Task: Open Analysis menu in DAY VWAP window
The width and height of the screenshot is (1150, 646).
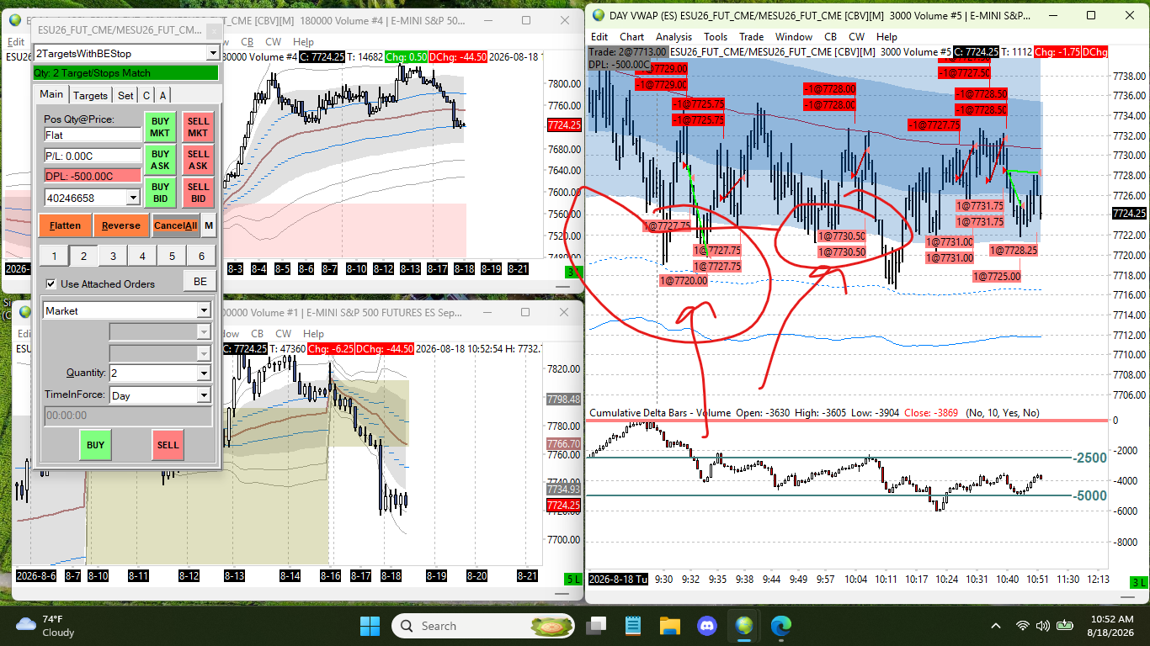Action: click(x=673, y=37)
